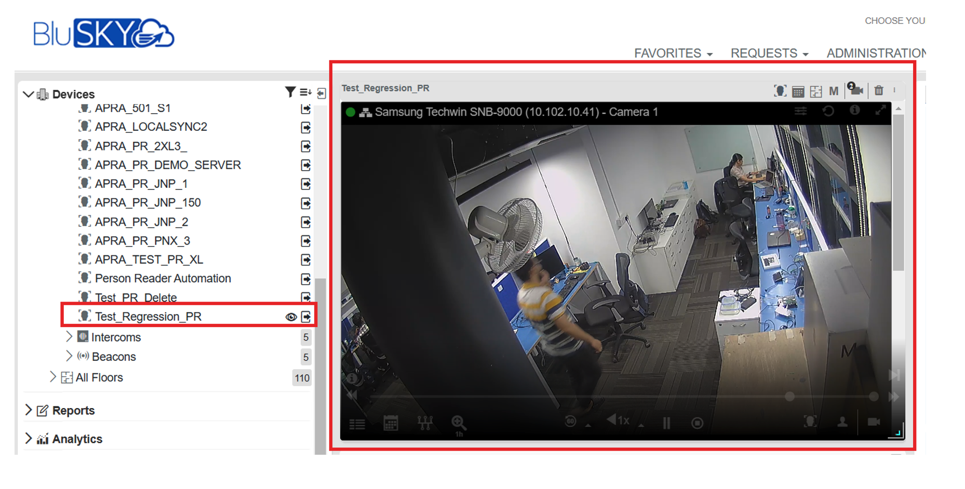Click the trash icon to delete the camera panel

pos(879,90)
